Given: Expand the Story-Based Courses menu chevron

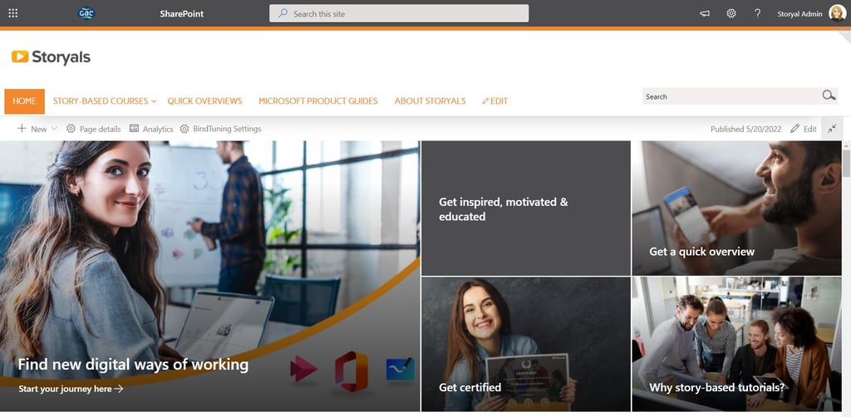Looking at the screenshot, I should [154, 101].
